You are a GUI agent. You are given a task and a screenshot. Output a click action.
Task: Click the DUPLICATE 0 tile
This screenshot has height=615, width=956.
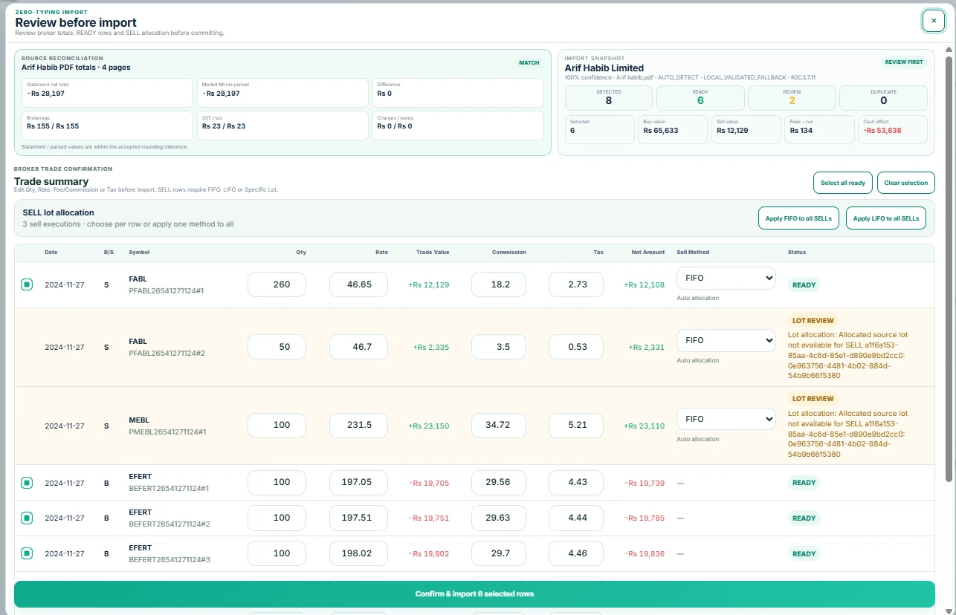click(883, 98)
